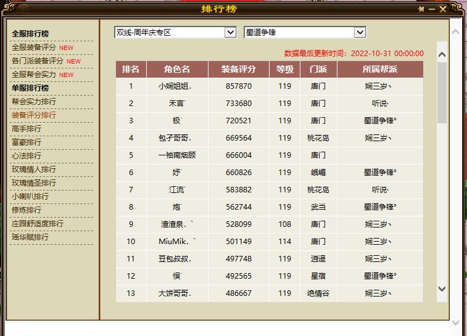This screenshot has width=467, height=336.
Task: Click character name MiuMik.
Action: click(177, 242)
